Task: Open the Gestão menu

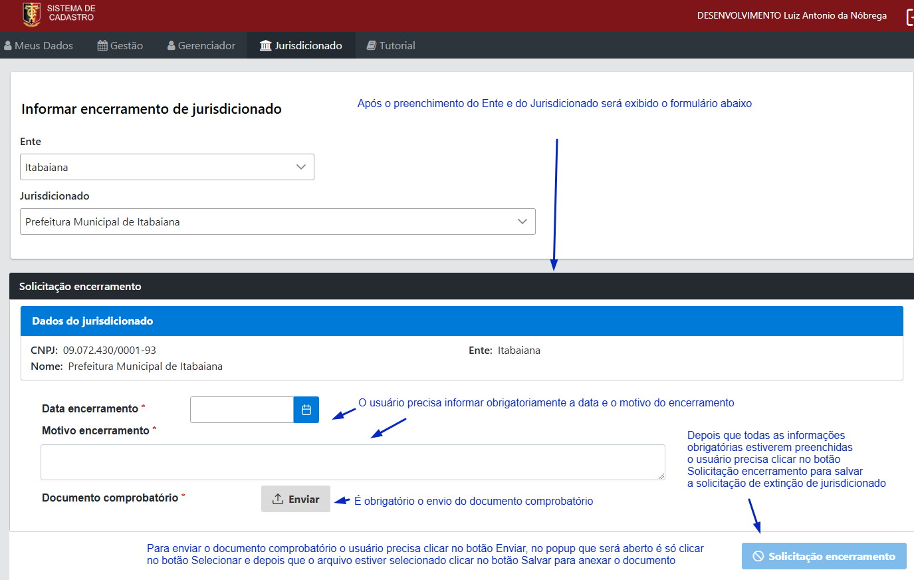Action: click(120, 45)
